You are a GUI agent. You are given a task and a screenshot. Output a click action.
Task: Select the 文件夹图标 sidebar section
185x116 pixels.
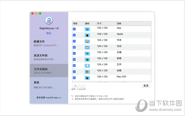tap(49, 71)
